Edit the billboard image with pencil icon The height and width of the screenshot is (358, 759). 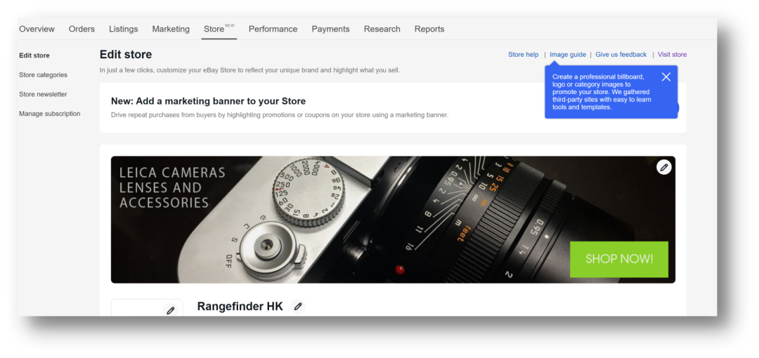663,167
